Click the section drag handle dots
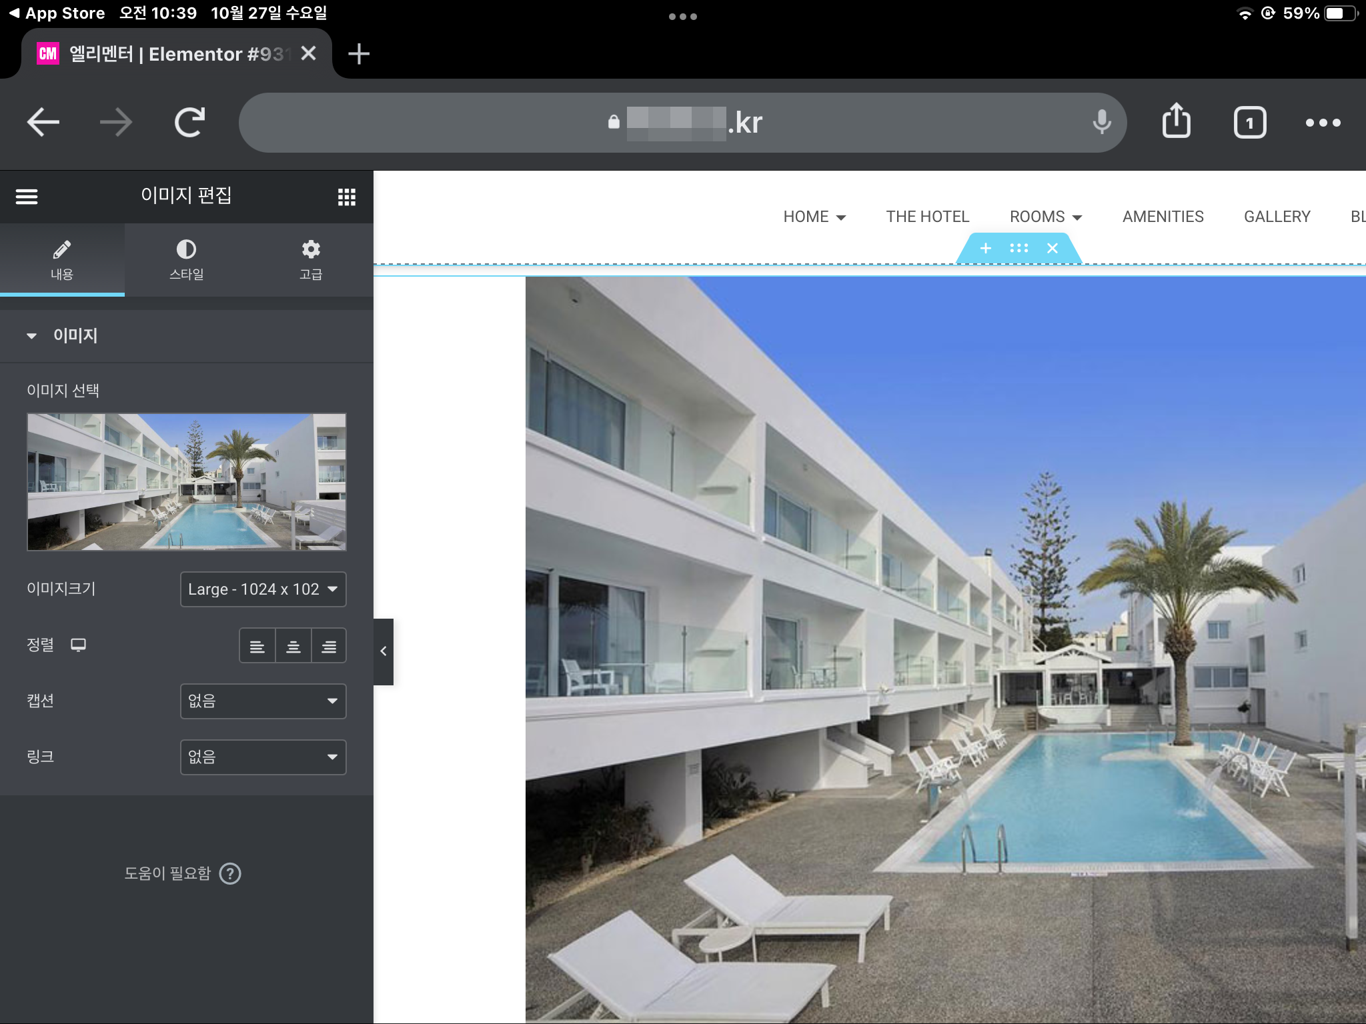 coord(1018,248)
